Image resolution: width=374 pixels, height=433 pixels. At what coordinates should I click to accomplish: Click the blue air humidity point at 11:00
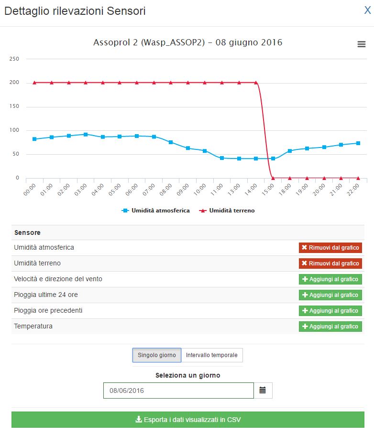pos(222,158)
